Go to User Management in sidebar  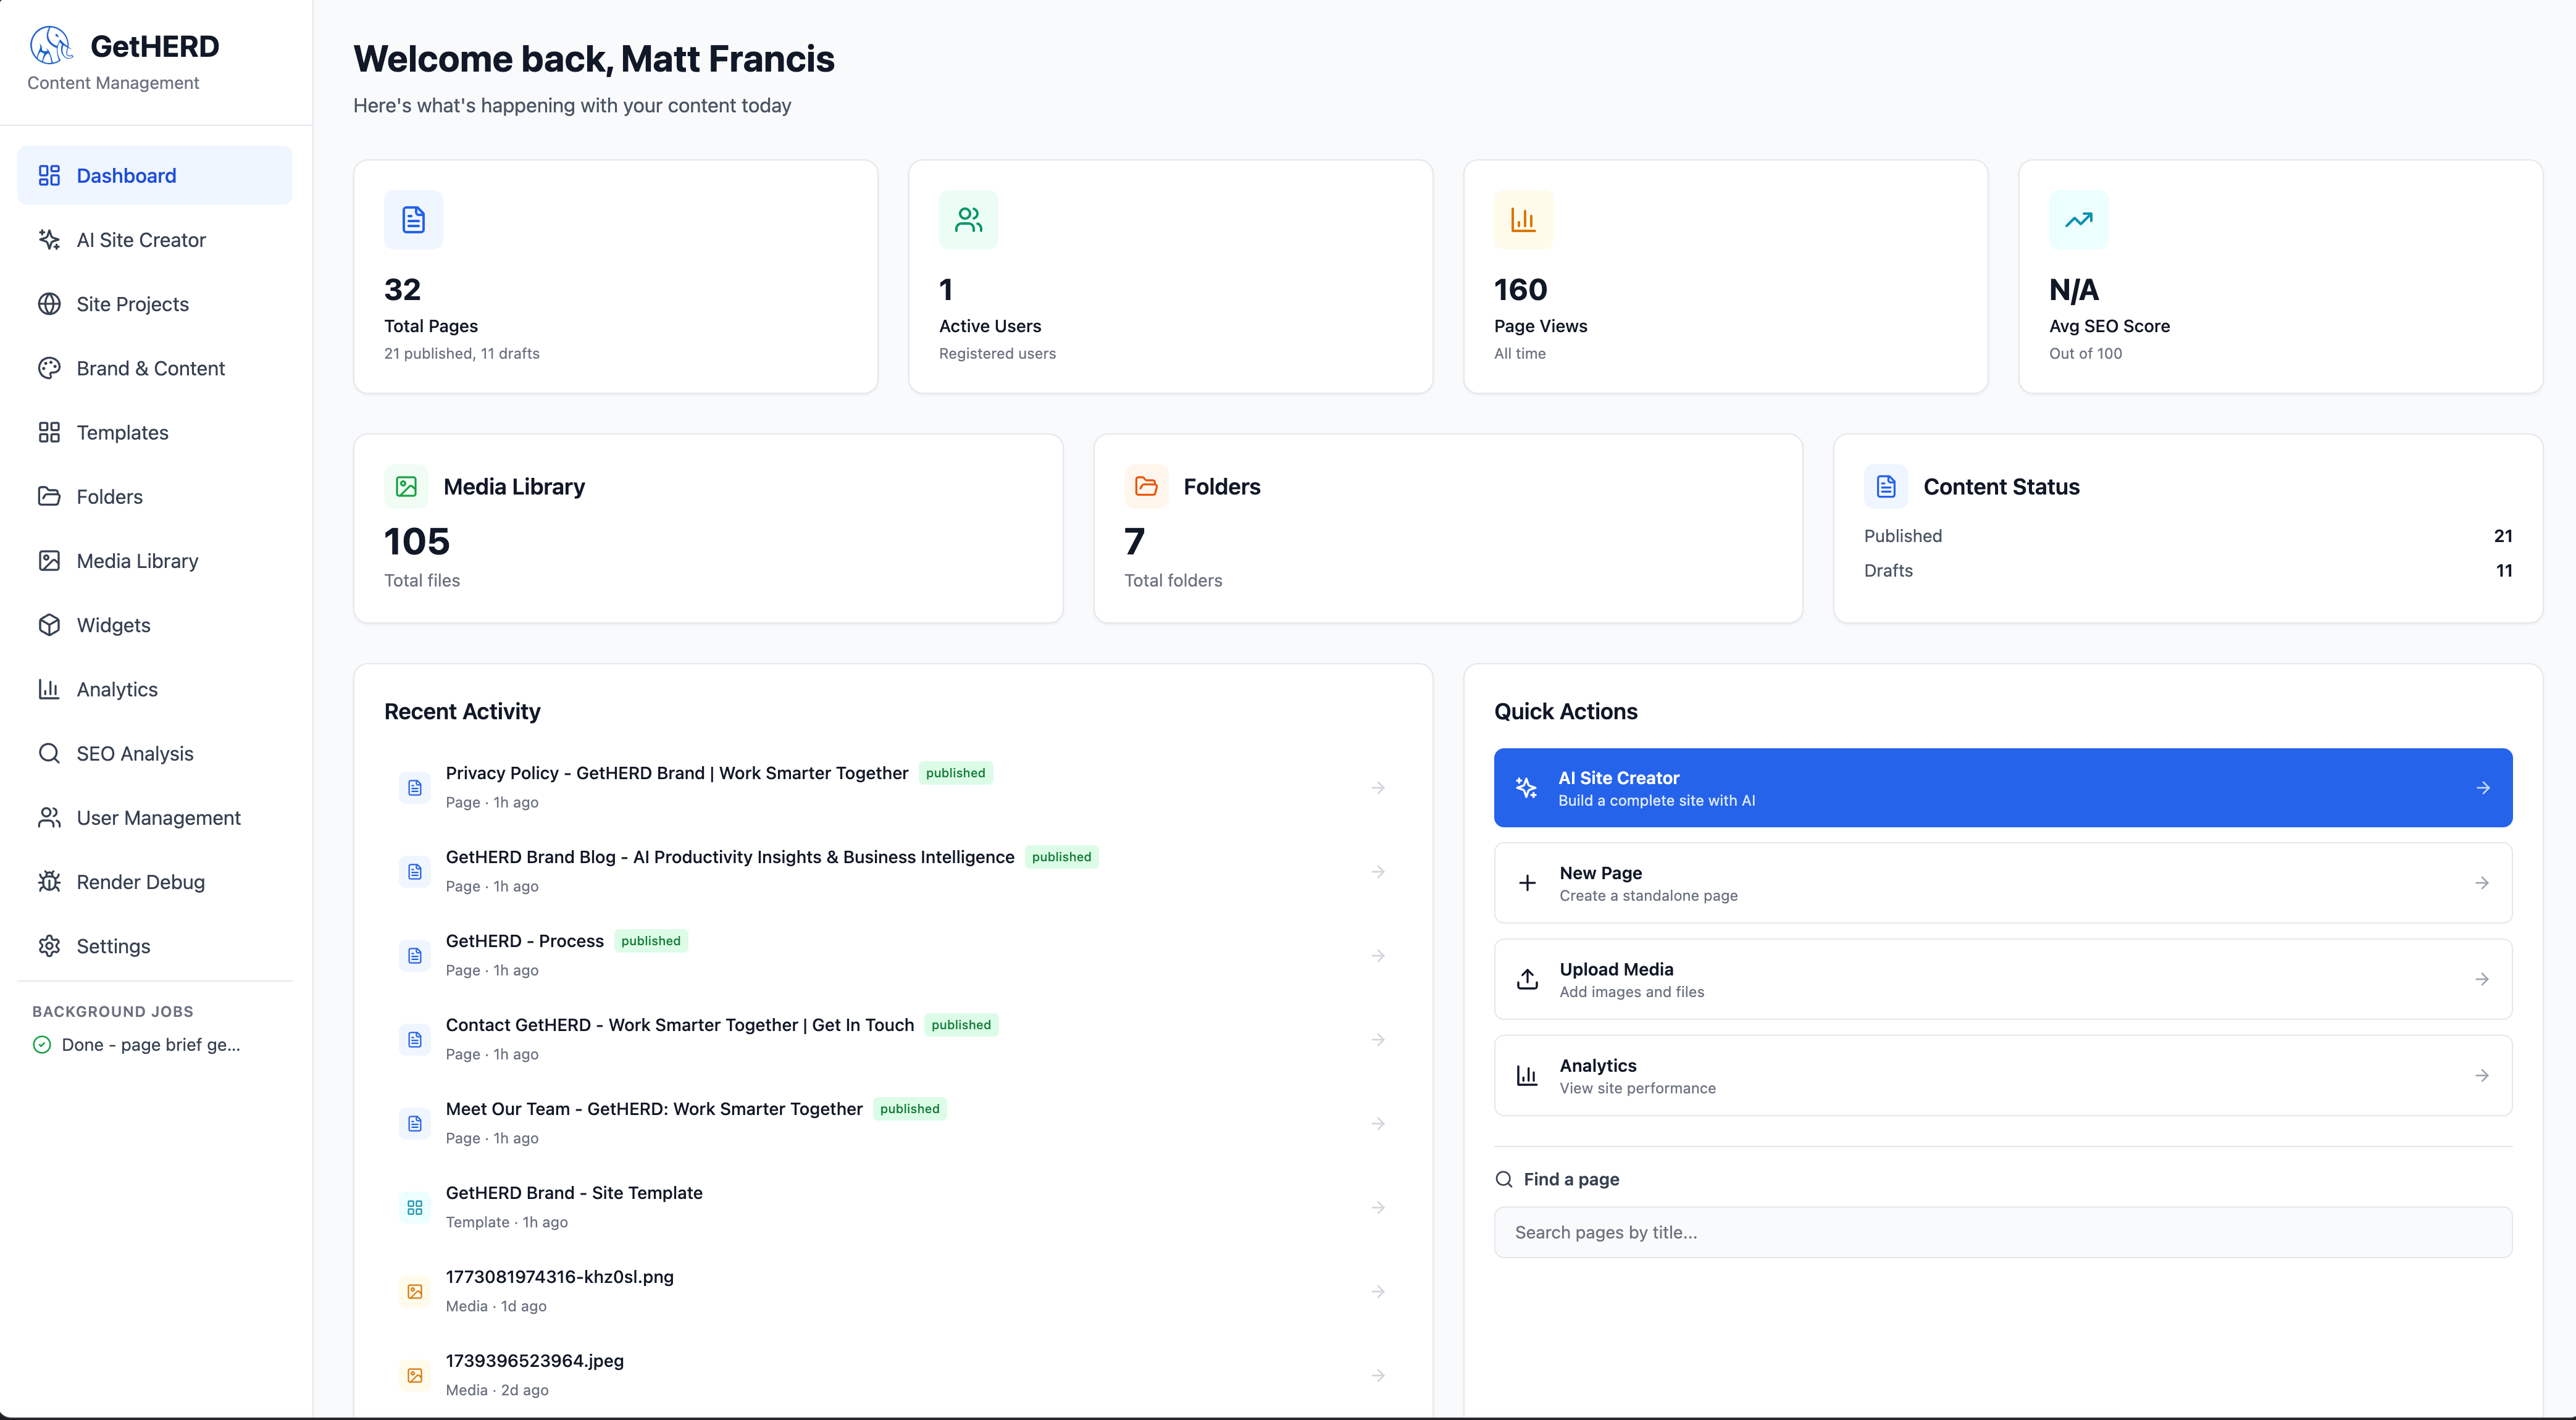tap(158, 818)
